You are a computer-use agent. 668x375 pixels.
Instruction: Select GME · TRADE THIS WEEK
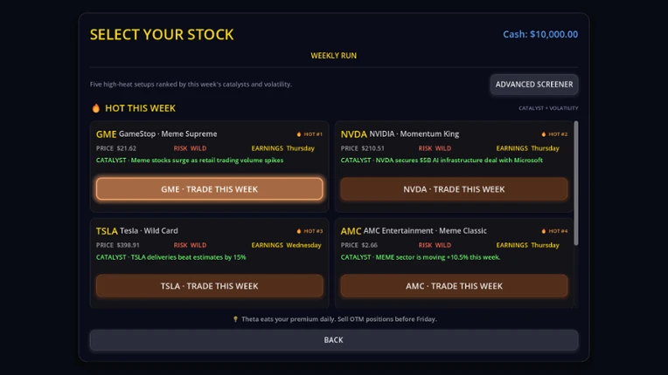point(209,189)
